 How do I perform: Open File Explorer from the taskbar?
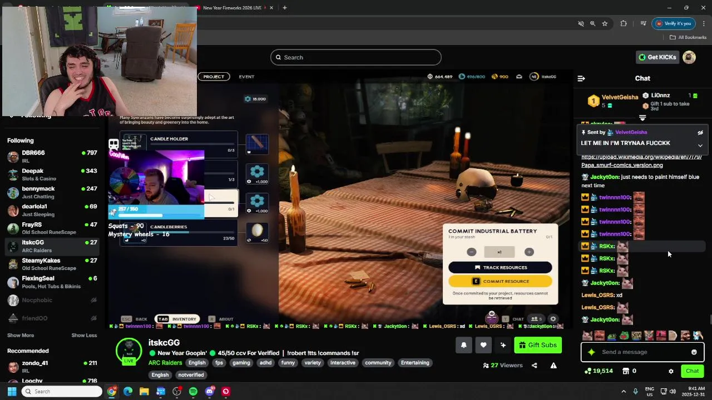(x=144, y=392)
